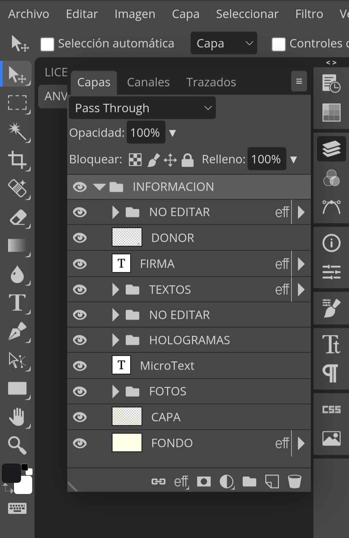Image resolution: width=349 pixels, height=538 pixels.
Task: Activate the Type tool in the left toolbar
Action: pos(17,303)
